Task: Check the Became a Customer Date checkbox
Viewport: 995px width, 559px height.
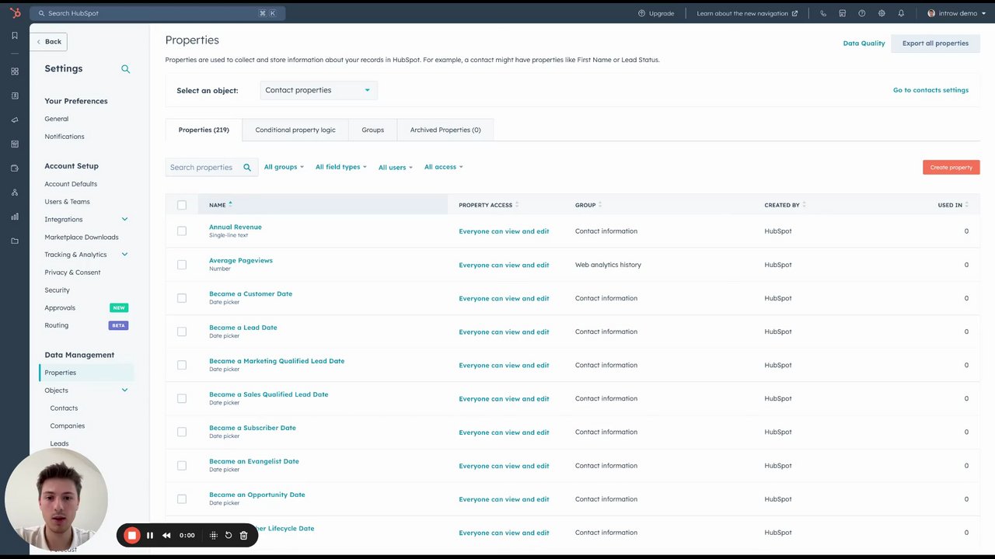Action: point(182,298)
